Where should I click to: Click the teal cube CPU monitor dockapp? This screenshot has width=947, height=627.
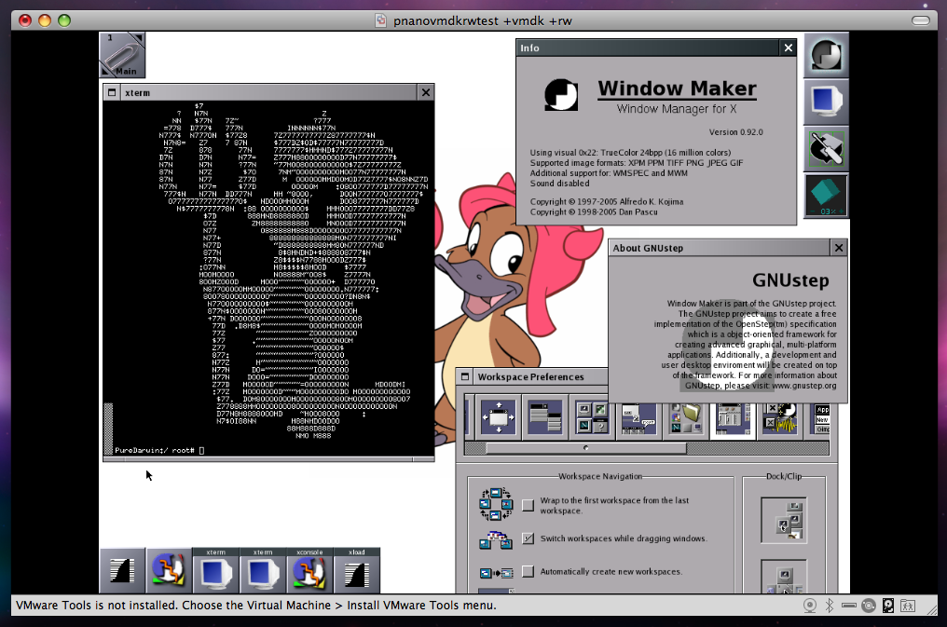click(x=826, y=195)
